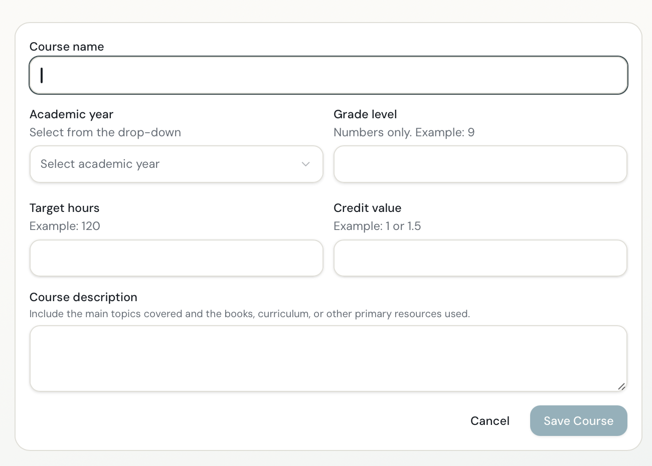The image size is (652, 466).
Task: Click the 'Grade level' label
Action: point(365,114)
